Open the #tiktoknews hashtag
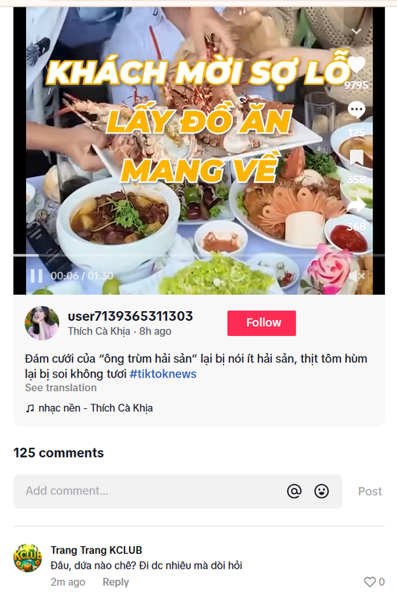 163,374
